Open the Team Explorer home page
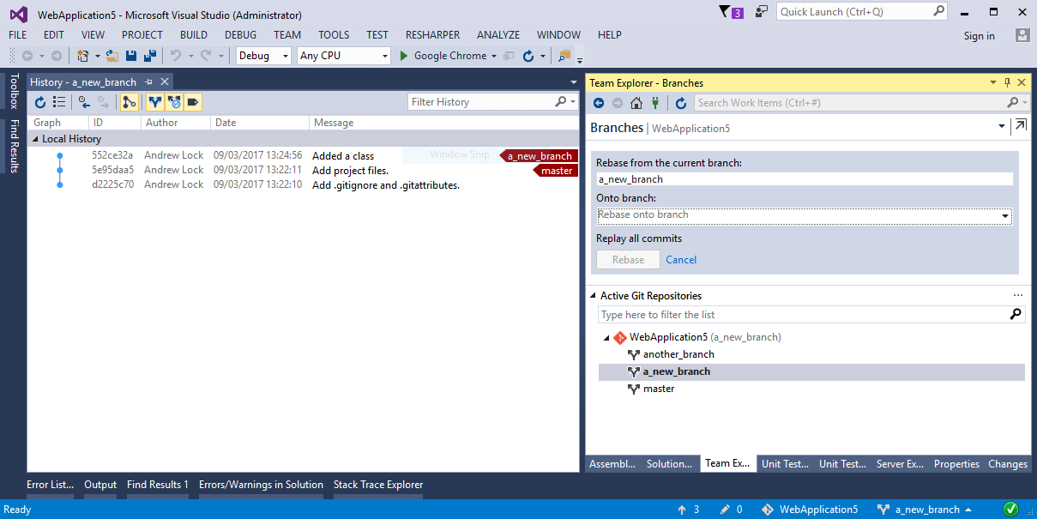Screen dimensions: 1037x519 (636, 102)
